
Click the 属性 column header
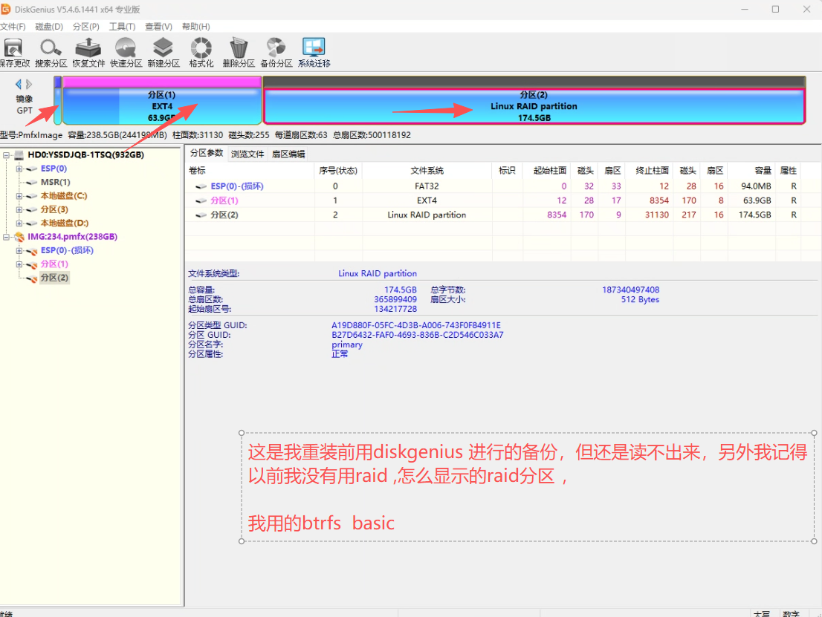[x=788, y=171]
